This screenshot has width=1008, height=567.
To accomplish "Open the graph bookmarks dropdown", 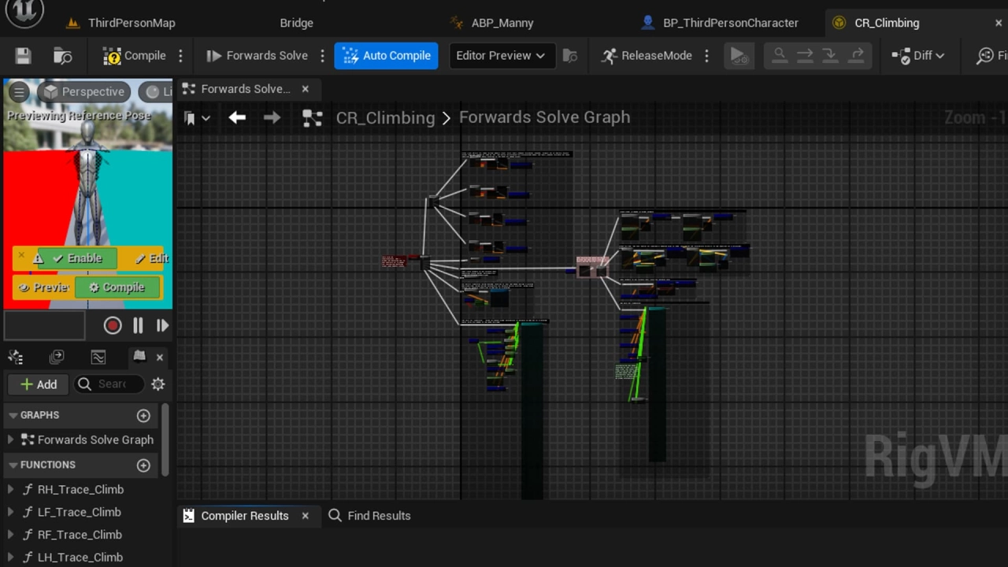I will point(197,118).
